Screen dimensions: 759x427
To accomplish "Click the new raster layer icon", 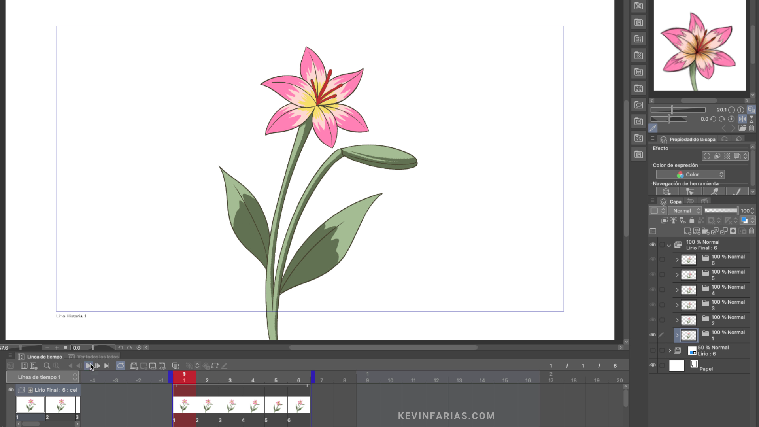I will pos(687,231).
